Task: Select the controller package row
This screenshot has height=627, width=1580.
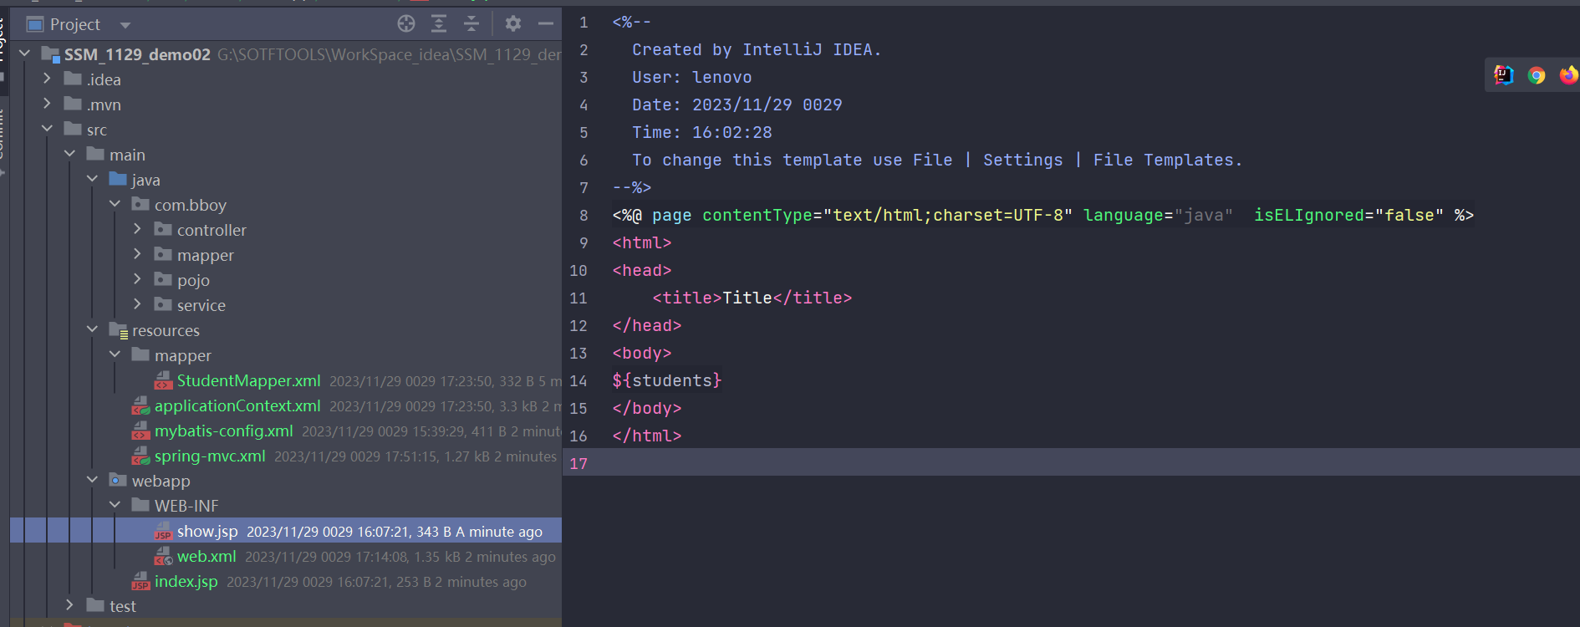Action: pyautogui.click(x=286, y=230)
